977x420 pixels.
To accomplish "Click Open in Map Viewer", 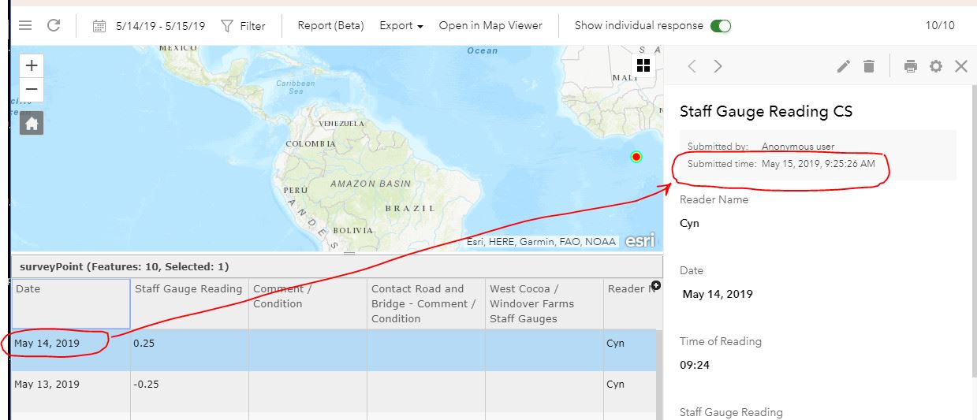I will tap(490, 25).
